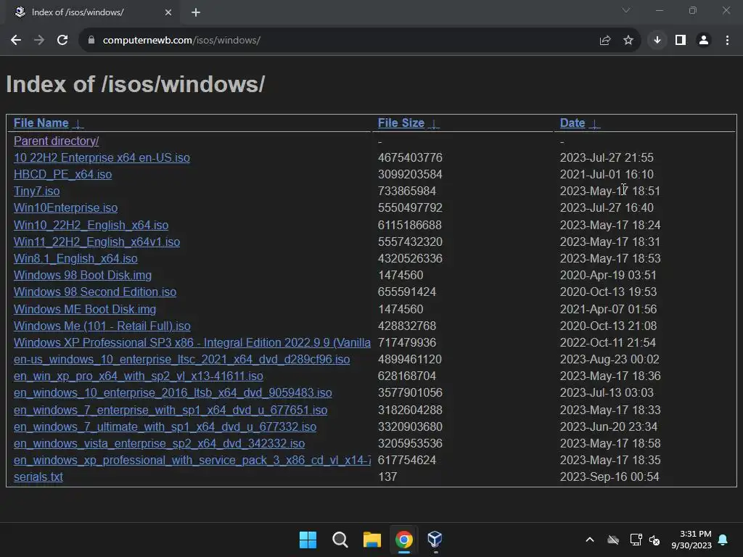
Task: Download Windows Me (101 - Retail Full).iso
Action: (102, 326)
